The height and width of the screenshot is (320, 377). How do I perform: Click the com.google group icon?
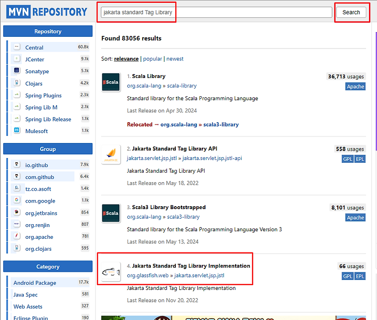[x=16, y=200]
